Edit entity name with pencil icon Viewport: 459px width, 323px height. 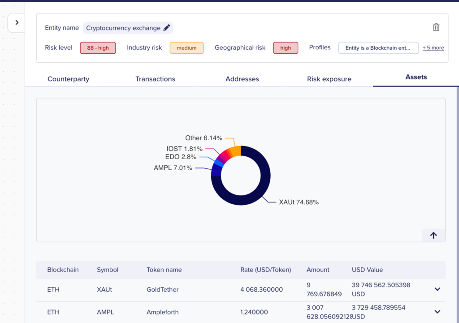pos(167,28)
